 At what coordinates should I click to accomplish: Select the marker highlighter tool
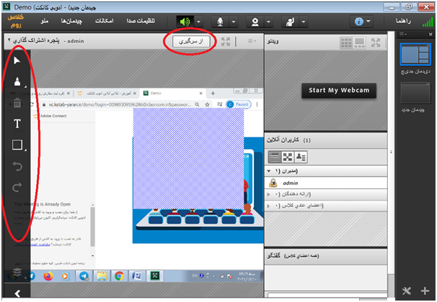coord(17,81)
